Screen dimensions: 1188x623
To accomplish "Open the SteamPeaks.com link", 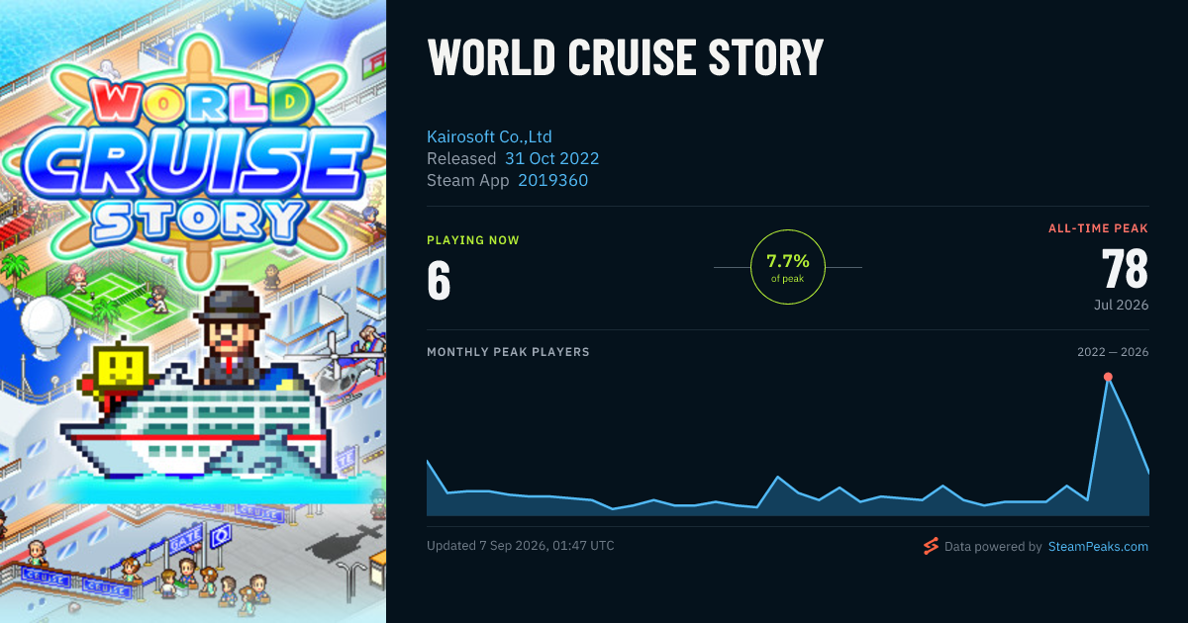I will point(1098,546).
